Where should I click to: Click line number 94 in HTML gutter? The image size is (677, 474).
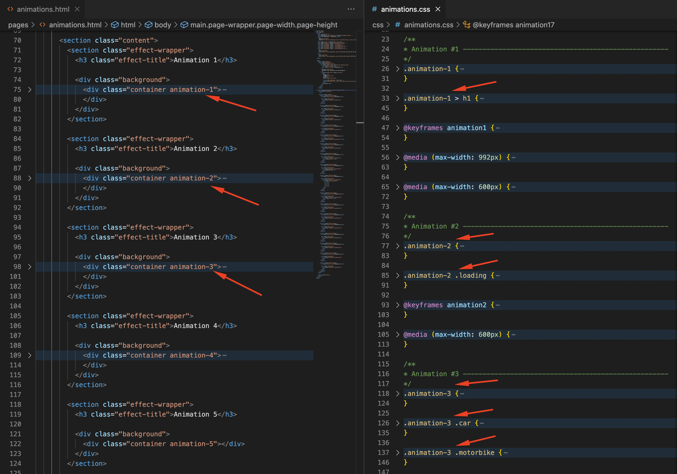17,227
